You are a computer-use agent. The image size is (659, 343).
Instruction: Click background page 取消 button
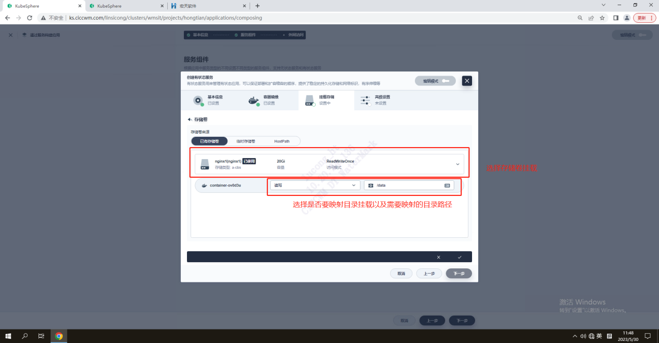tap(405, 321)
